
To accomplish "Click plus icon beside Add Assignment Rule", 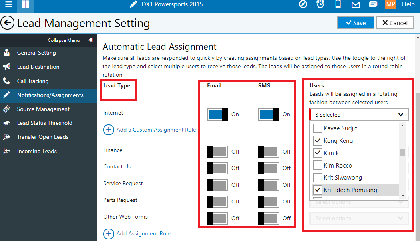I will [108, 234].
